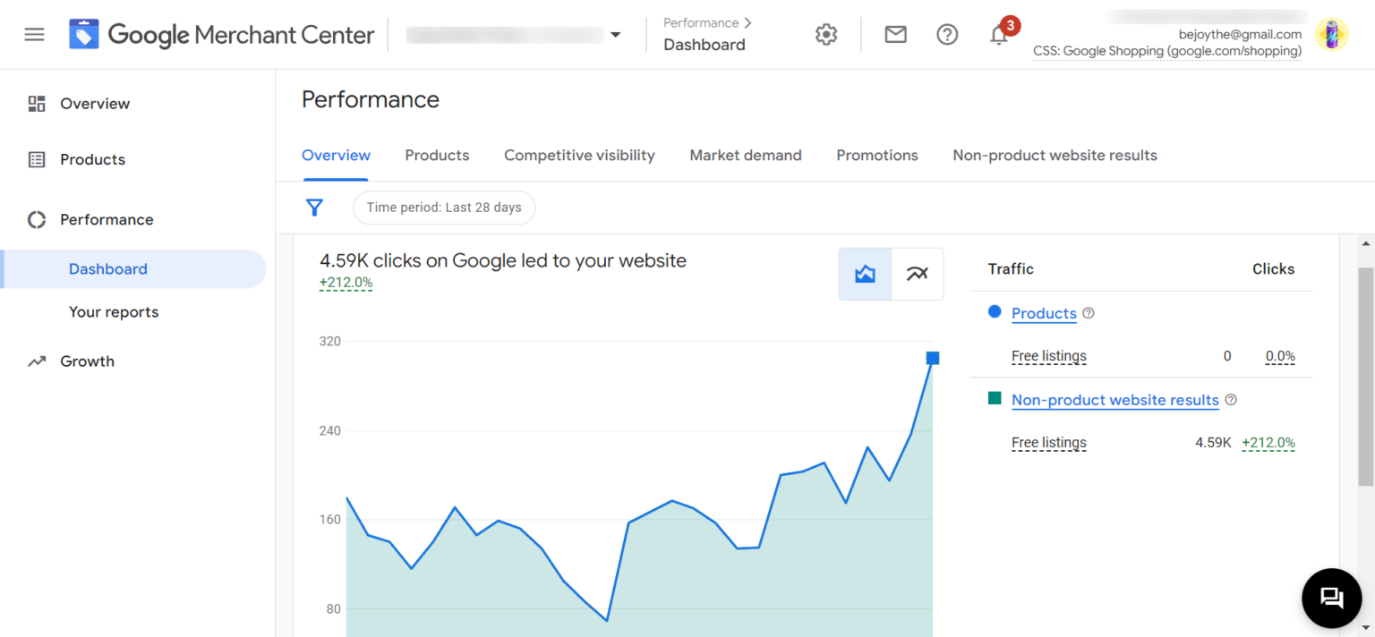The width and height of the screenshot is (1375, 637).
Task: Click Free listings under Products
Action: click(x=1049, y=356)
